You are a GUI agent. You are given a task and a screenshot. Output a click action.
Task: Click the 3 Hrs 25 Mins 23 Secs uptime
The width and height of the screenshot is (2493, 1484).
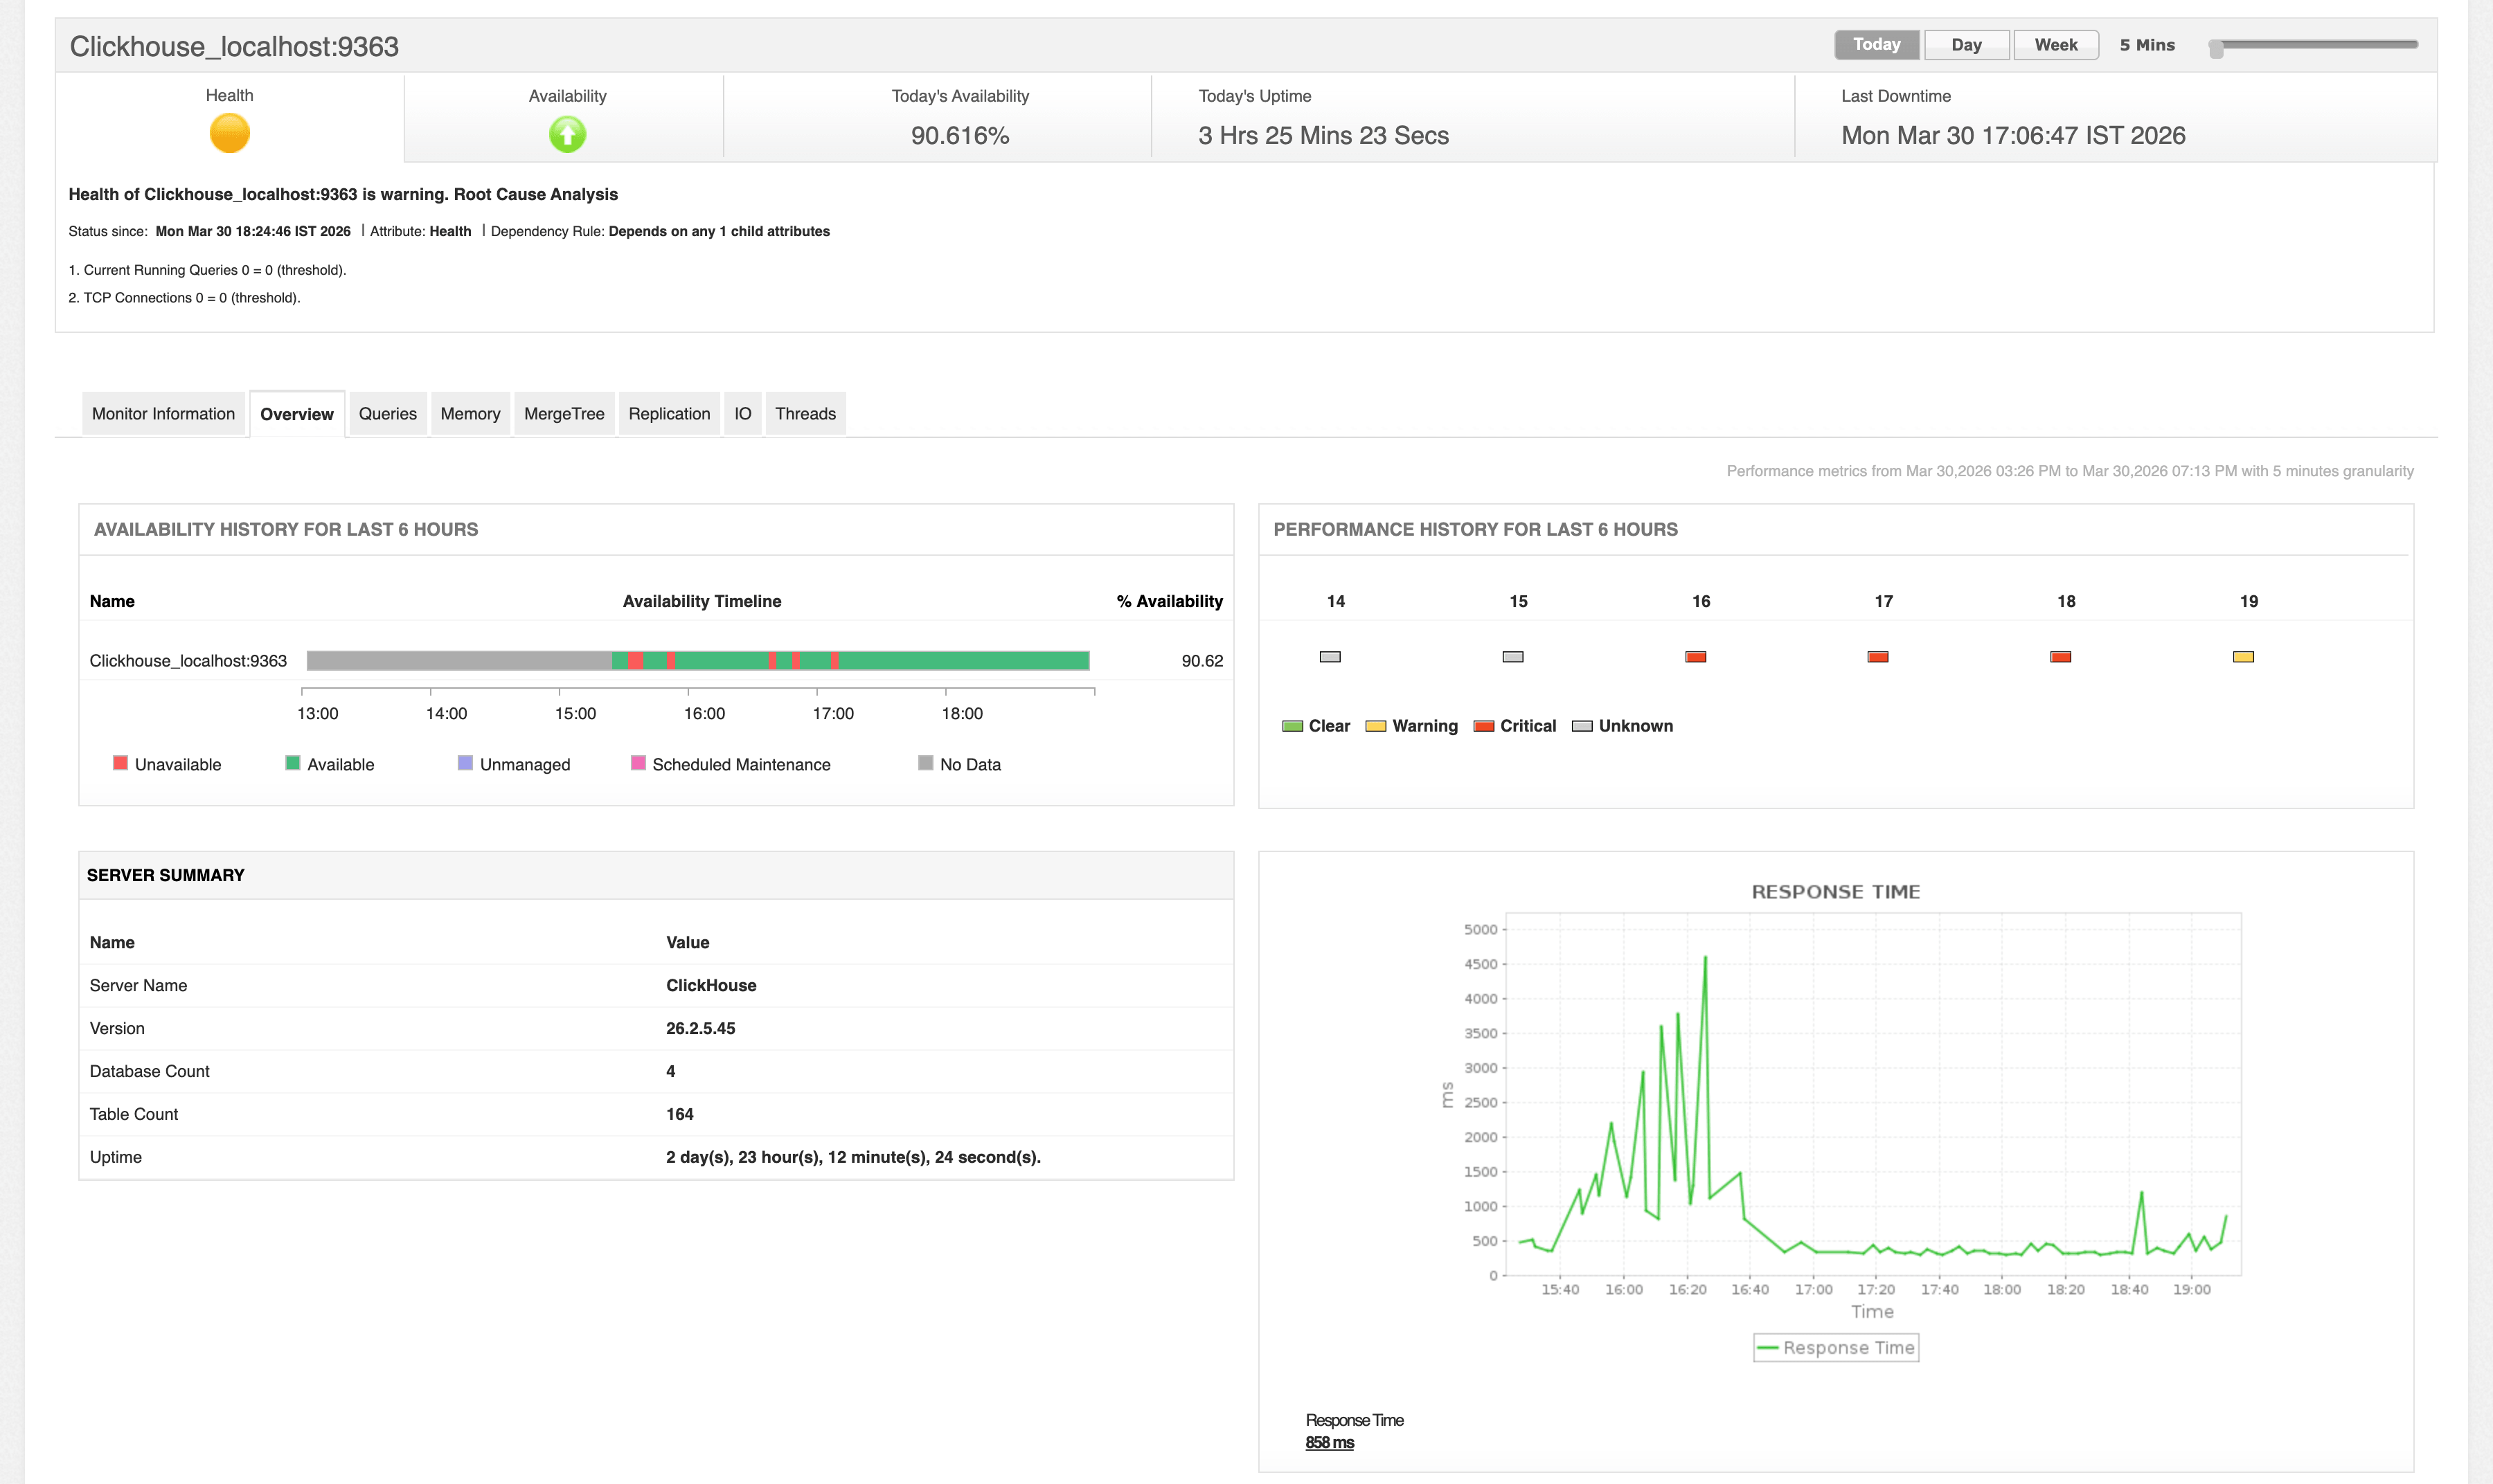coord(1323,135)
